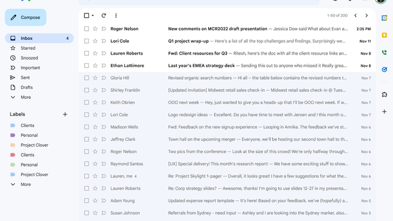Star the Adam Young email
The image size is (393, 221).
point(95,201)
